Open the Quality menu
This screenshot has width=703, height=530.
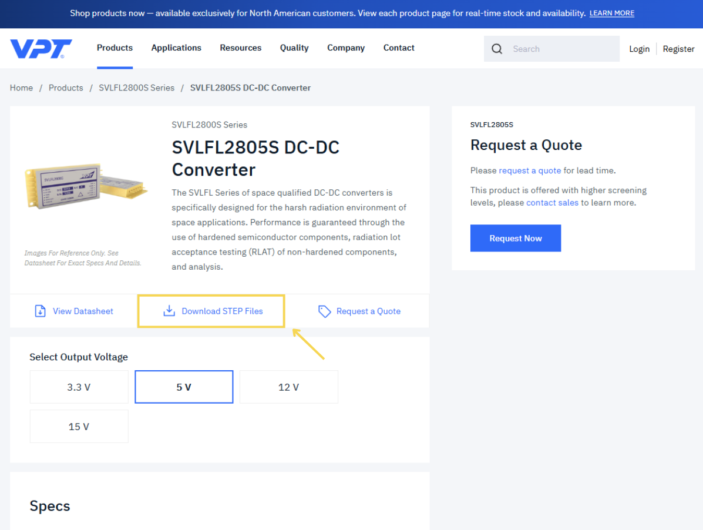pos(294,48)
